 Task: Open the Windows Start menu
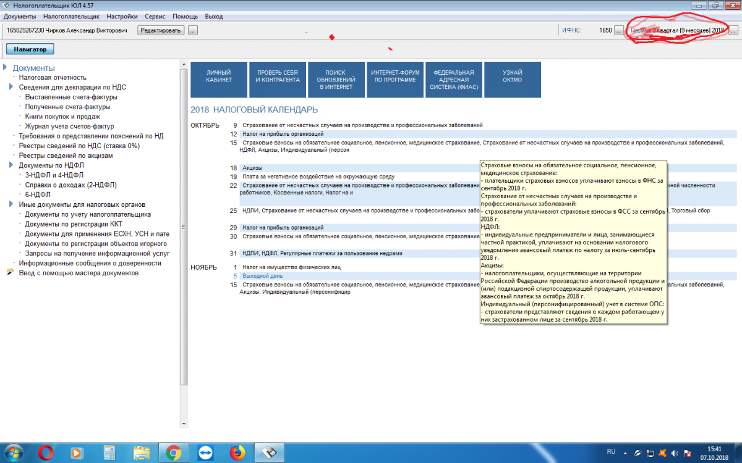coord(14,454)
